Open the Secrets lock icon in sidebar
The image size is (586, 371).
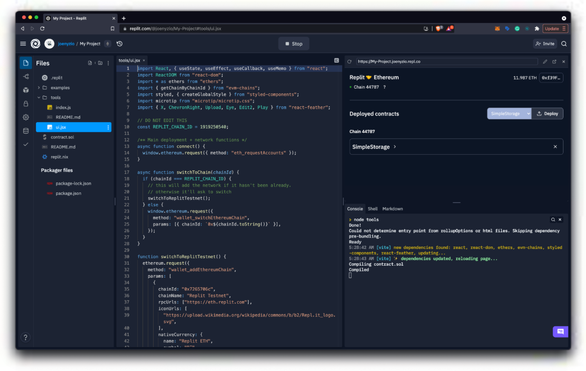26,103
